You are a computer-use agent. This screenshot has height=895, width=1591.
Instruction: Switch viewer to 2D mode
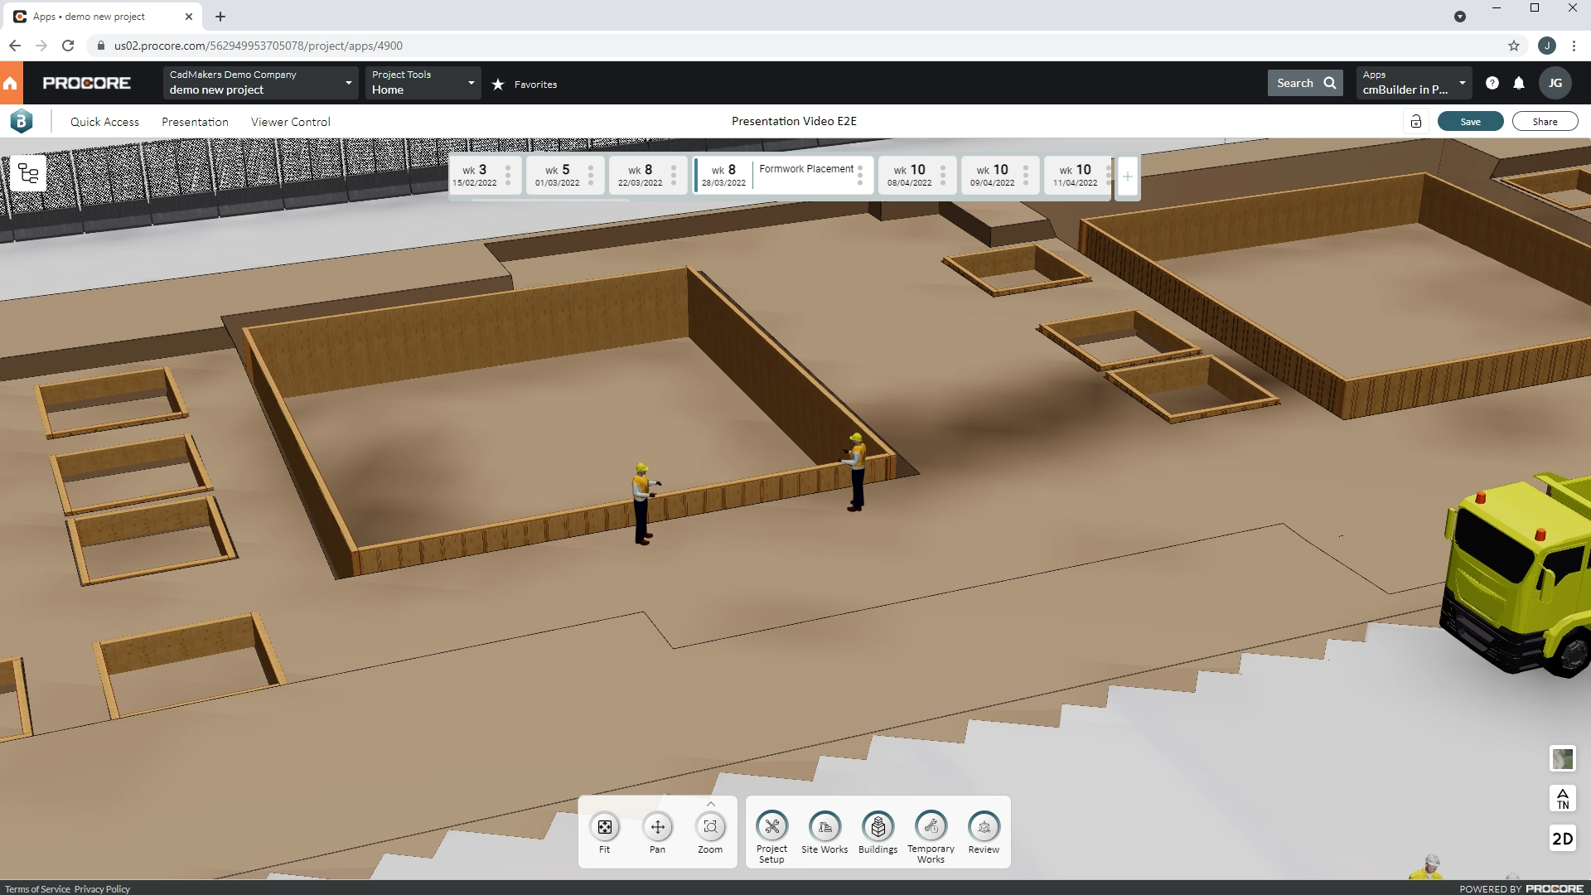(x=1564, y=839)
